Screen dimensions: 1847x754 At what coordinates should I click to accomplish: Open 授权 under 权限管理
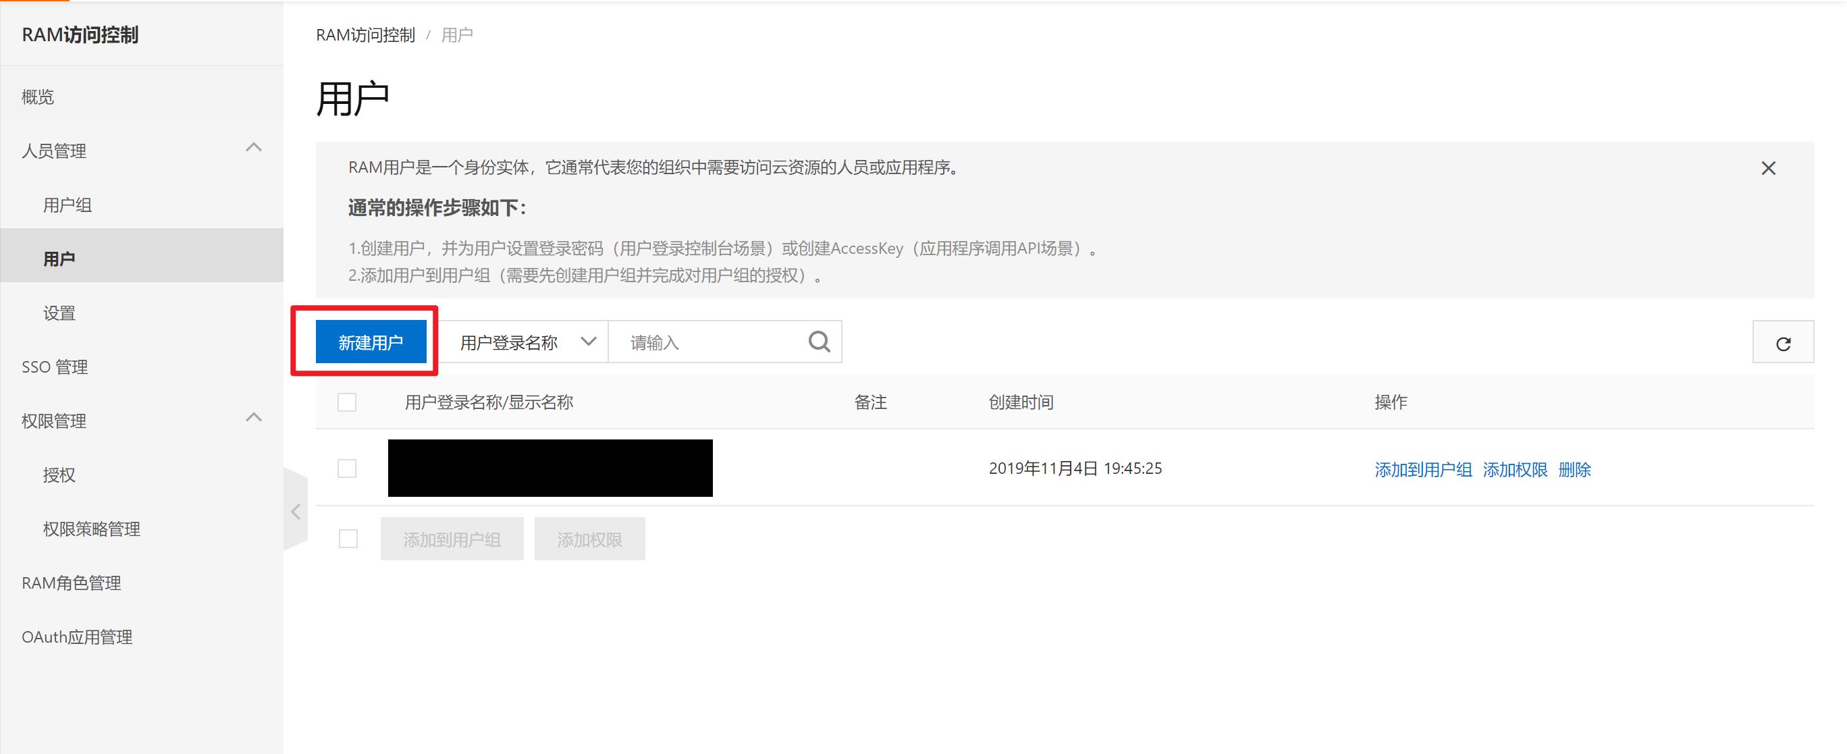(x=59, y=475)
